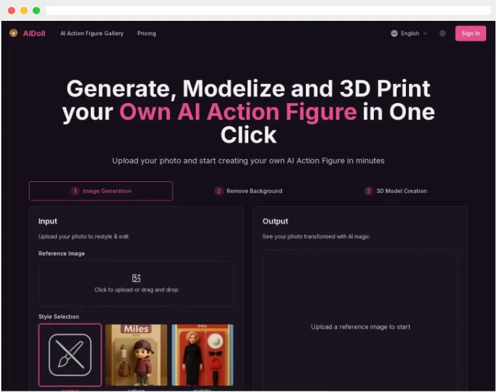The image size is (496, 392).
Task: Click the Sign In button
Action: point(471,33)
